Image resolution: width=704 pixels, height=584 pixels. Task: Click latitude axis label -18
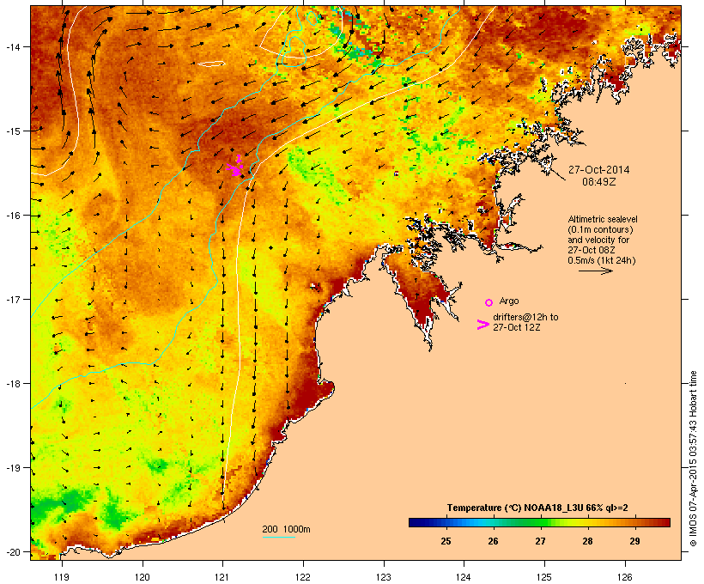(13, 383)
